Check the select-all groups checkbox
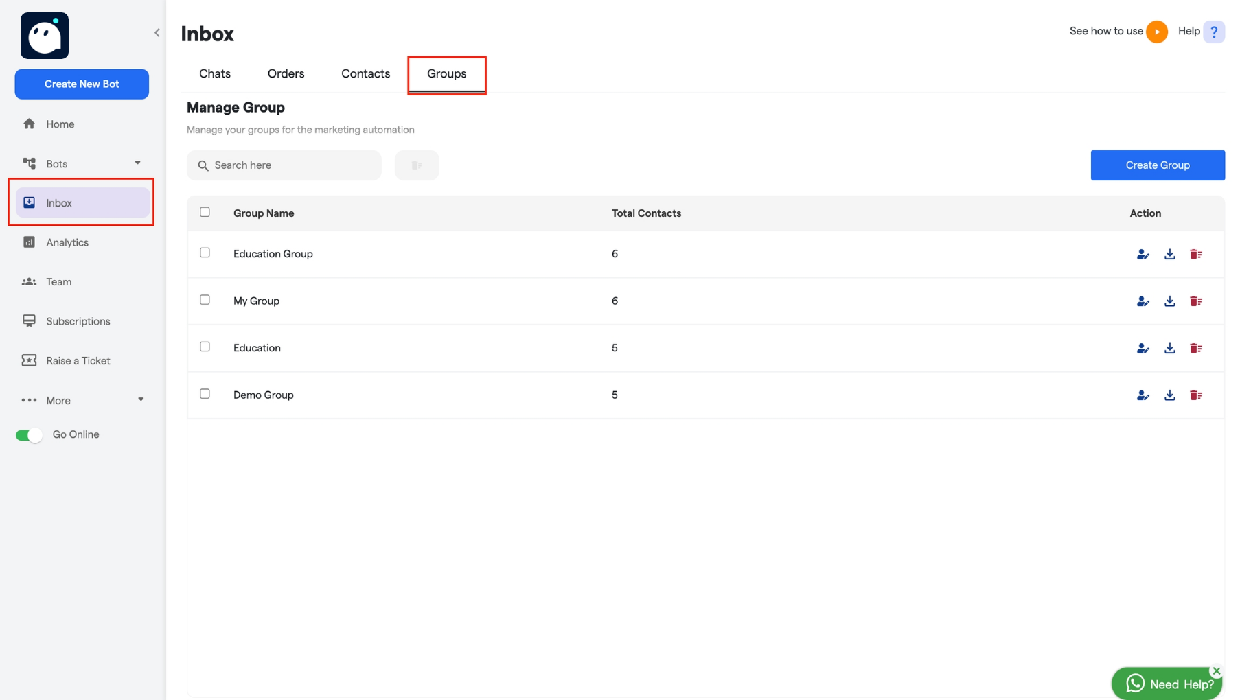Image resolution: width=1240 pixels, height=700 pixels. [x=205, y=212]
